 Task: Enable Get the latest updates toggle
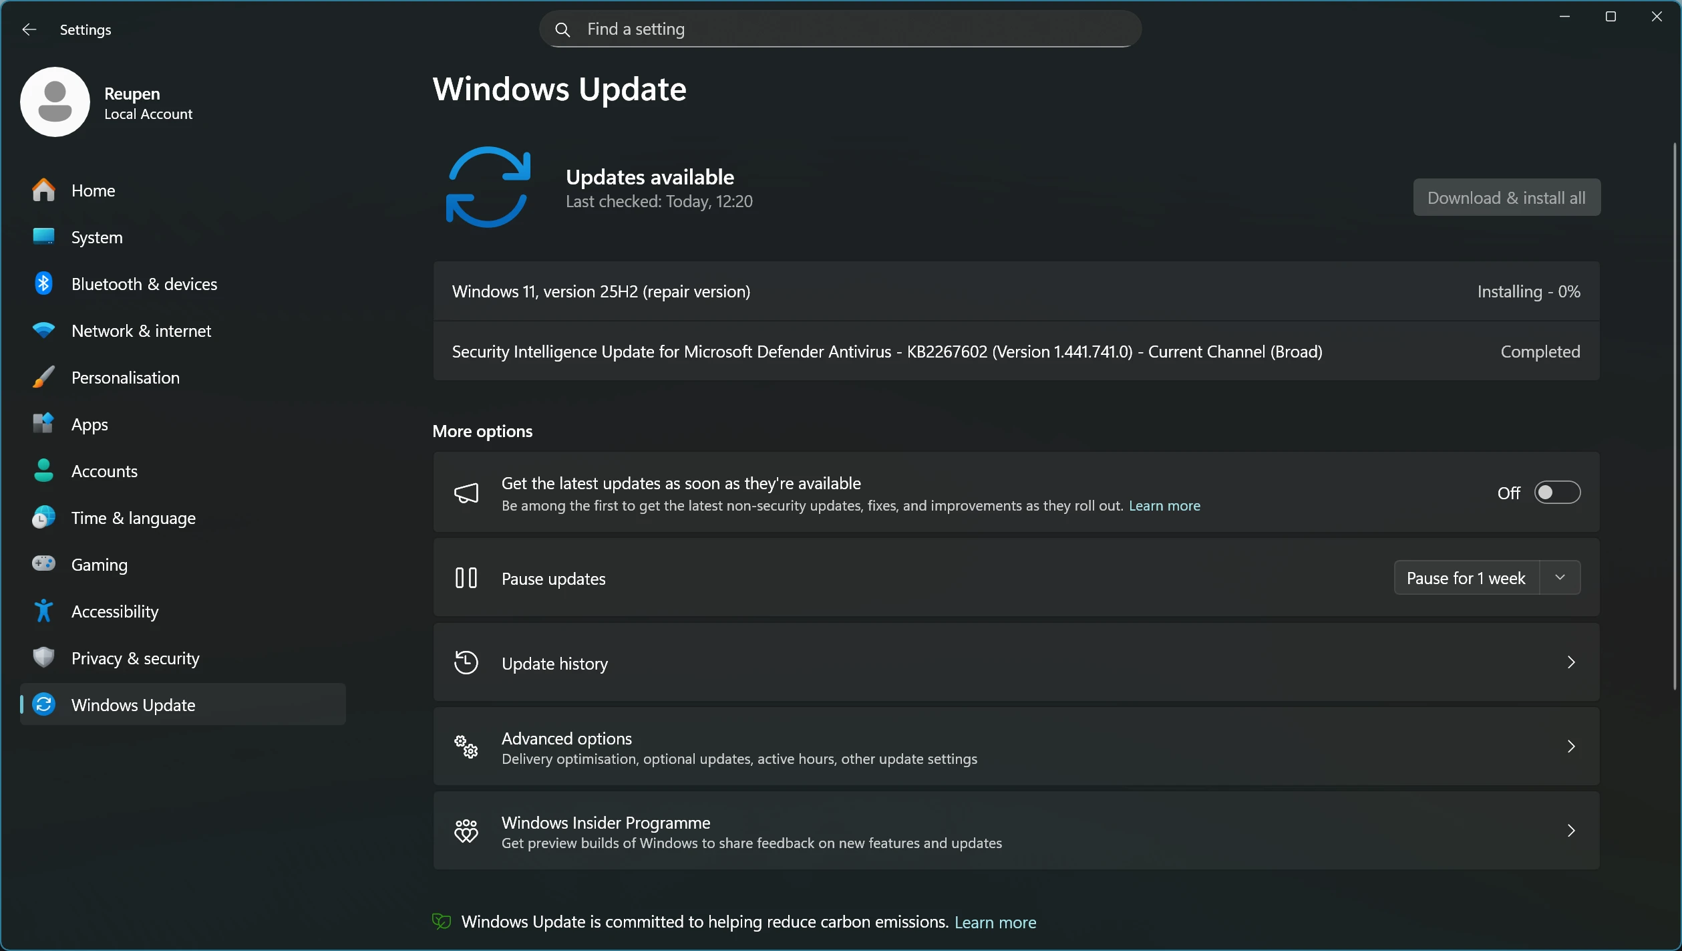click(x=1558, y=493)
